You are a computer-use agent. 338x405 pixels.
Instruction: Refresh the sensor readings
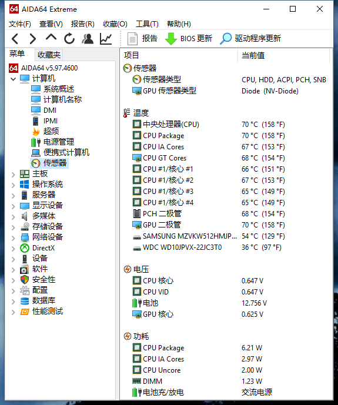point(69,39)
